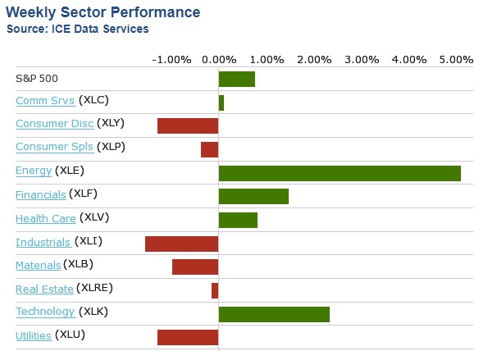
Task: Click the Industrials sector link
Action: click(43, 242)
